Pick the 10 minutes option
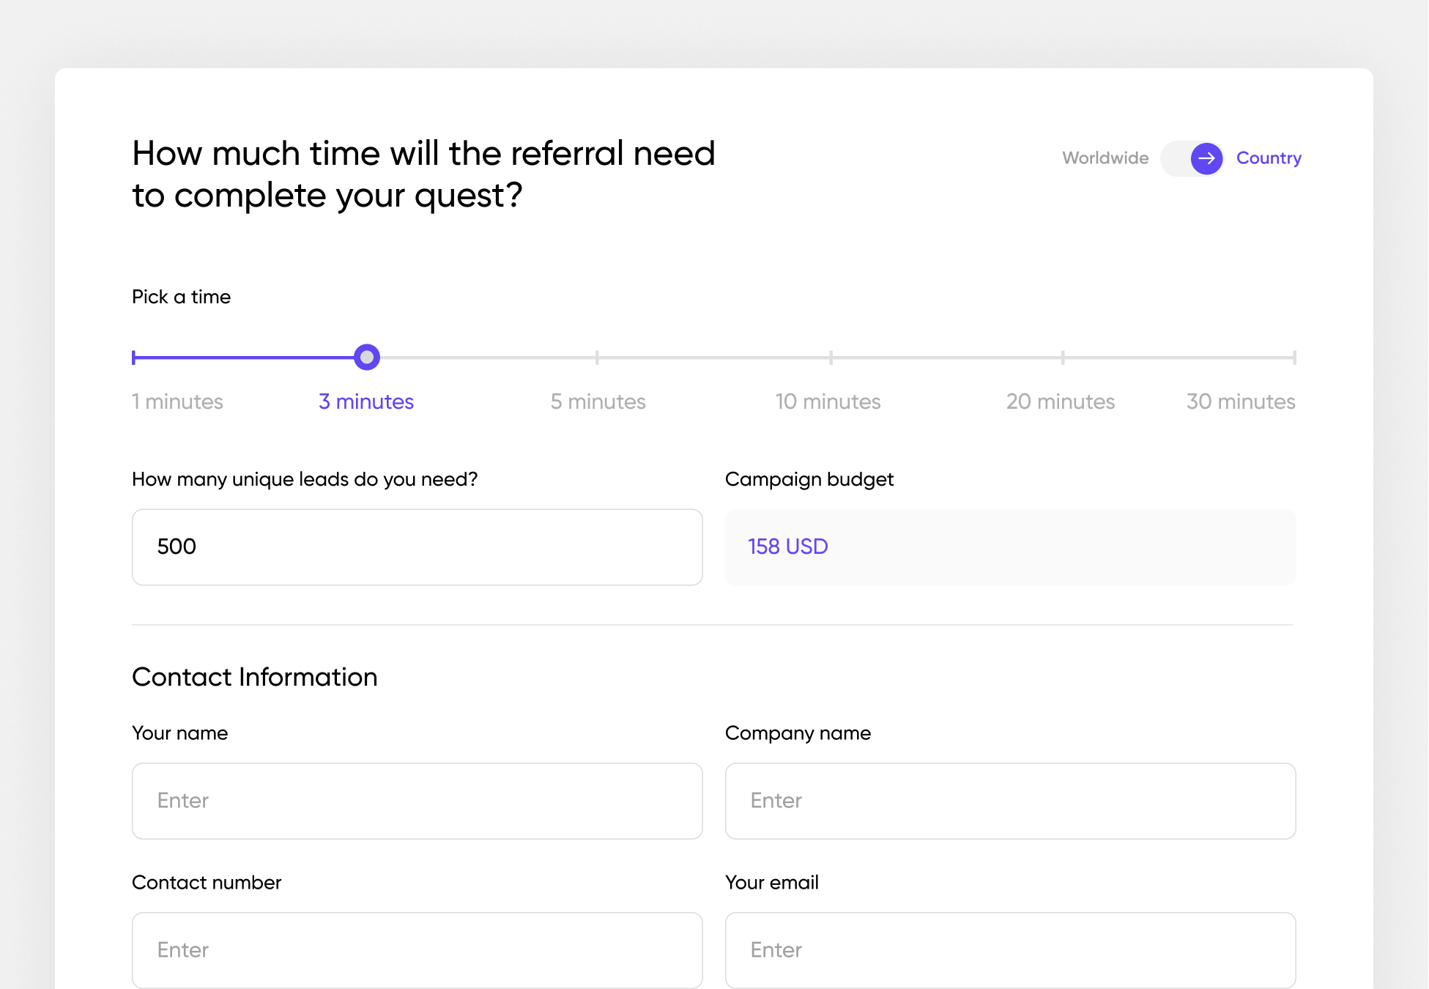 (x=828, y=401)
